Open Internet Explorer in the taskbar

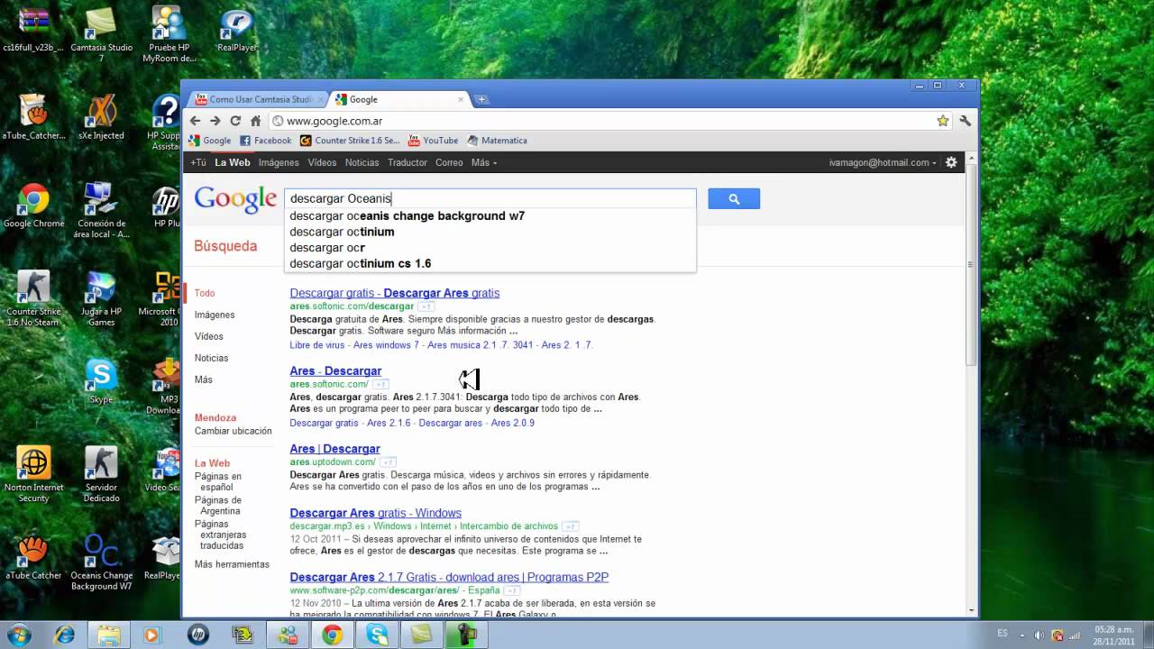click(x=64, y=635)
